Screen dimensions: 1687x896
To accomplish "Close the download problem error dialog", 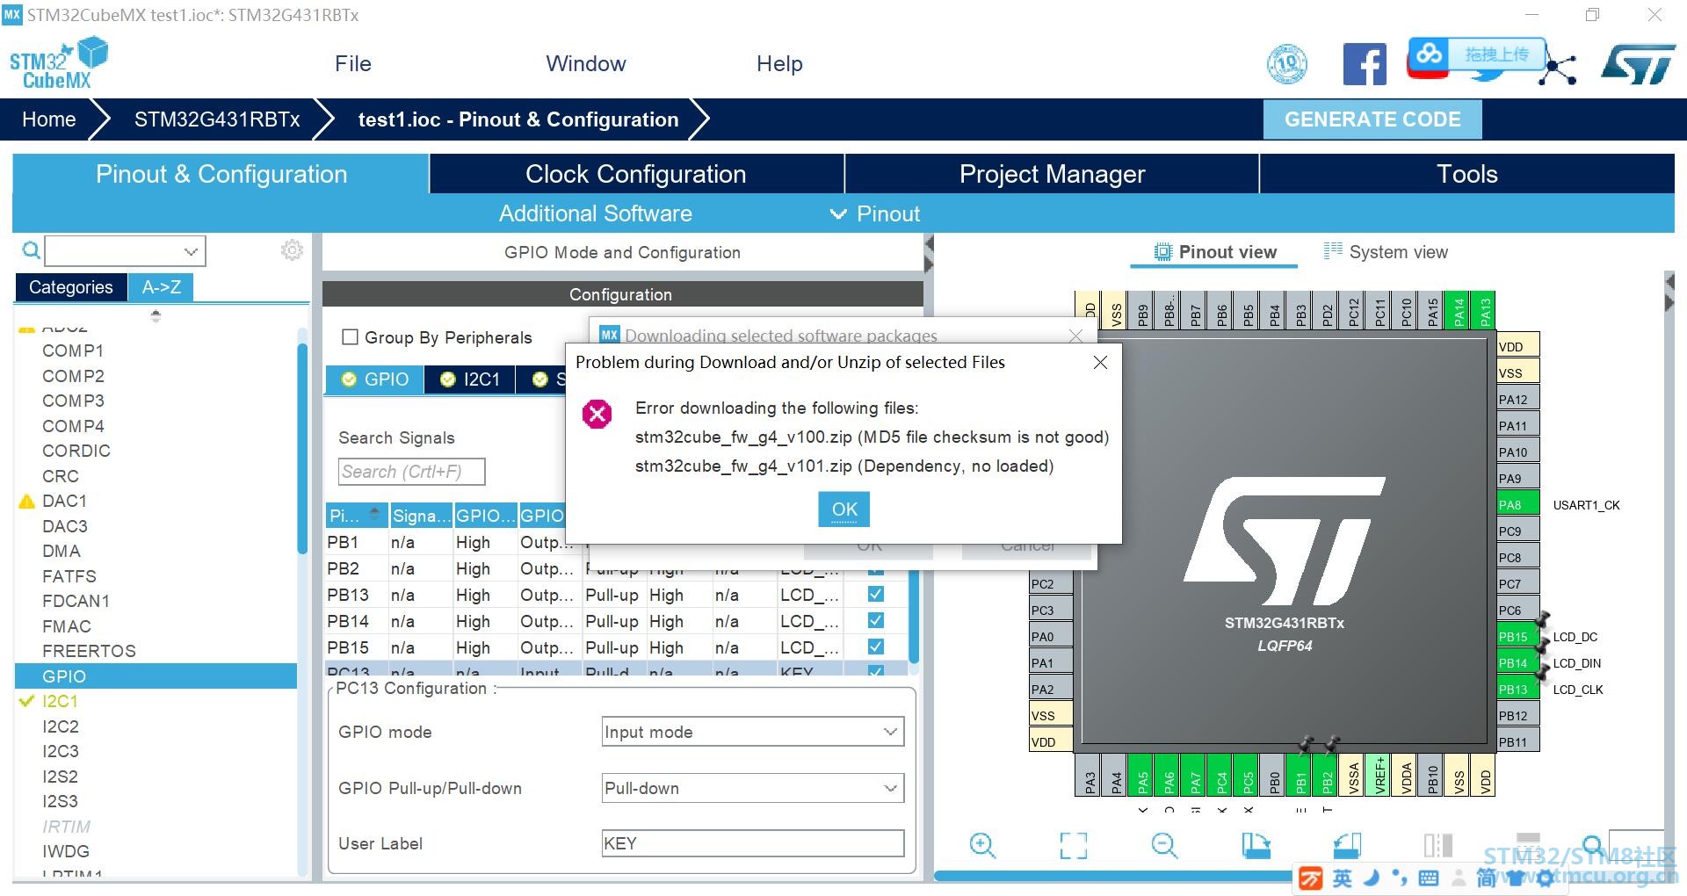I will [1100, 363].
